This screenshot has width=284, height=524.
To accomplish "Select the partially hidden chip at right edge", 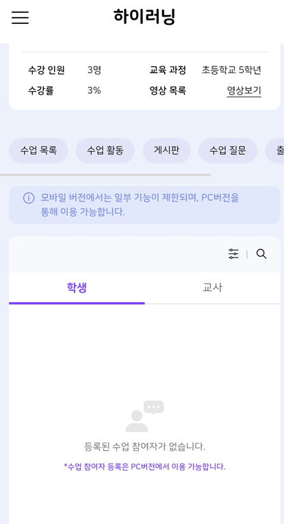I will [x=275, y=151].
